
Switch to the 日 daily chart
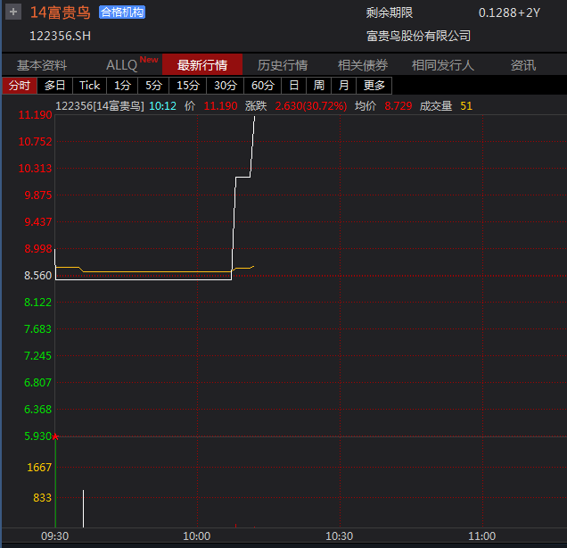[294, 86]
